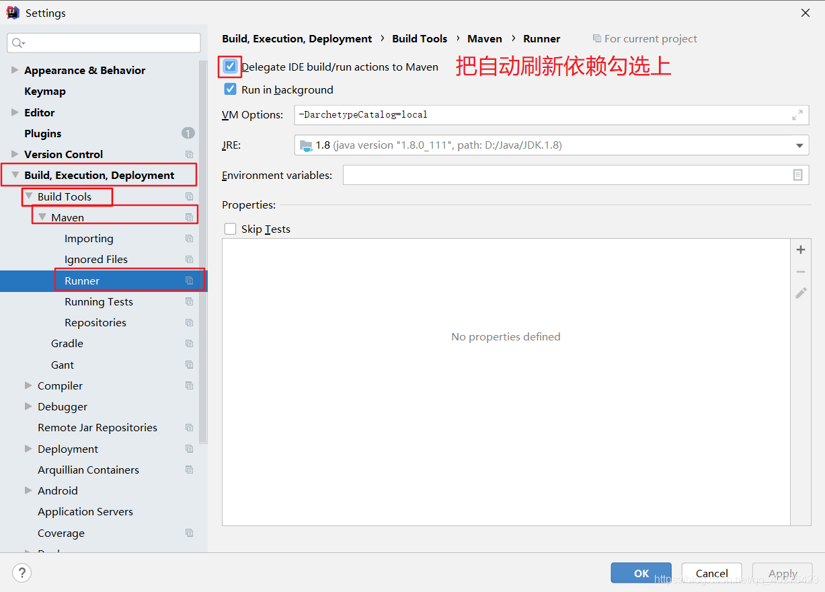This screenshot has width=825, height=592.
Task: Open Gradle settings page
Action: (67, 344)
